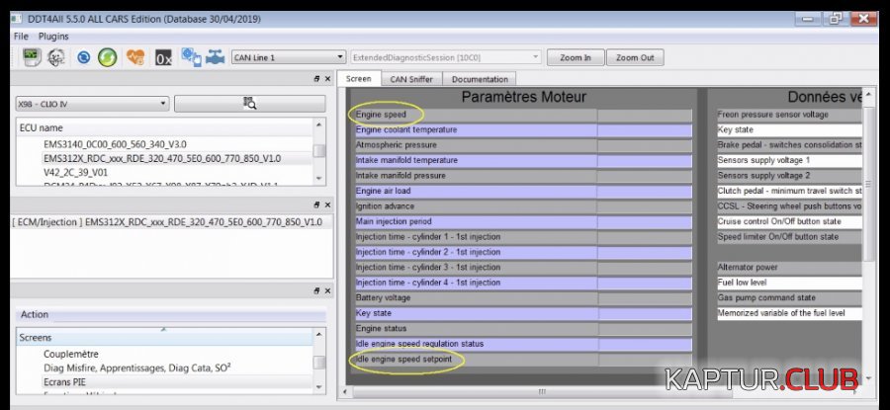This screenshot has width=890, height=410.
Task: Click the Intake manifold pressure label
Action: click(x=400, y=176)
